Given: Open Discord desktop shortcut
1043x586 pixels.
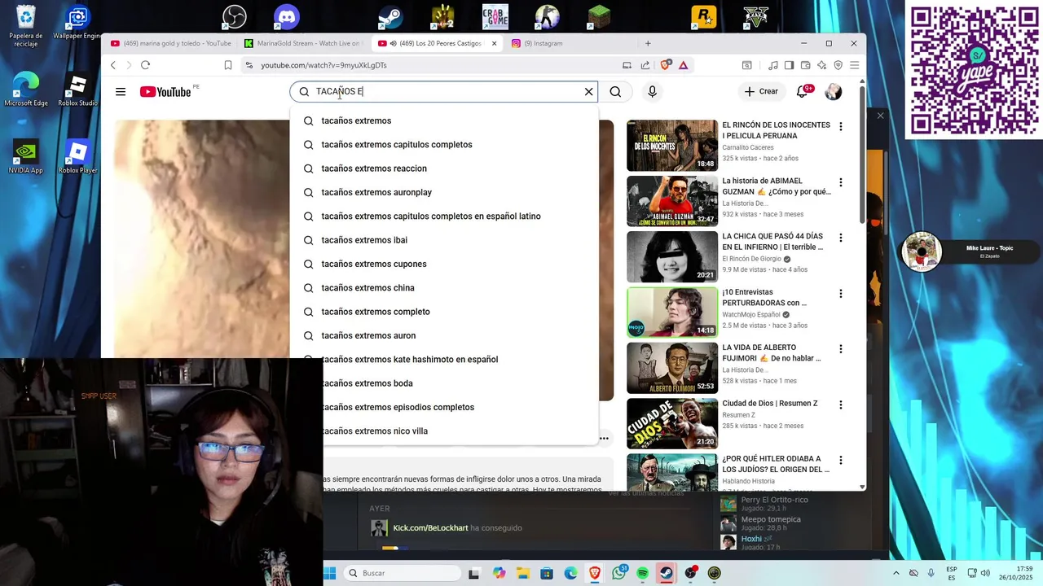Looking at the screenshot, I should [x=287, y=16].
